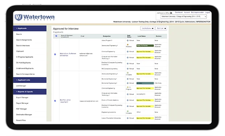
Task: Open Clipboard in the sidebar
Action: pyautogui.click(x=20, y=51)
